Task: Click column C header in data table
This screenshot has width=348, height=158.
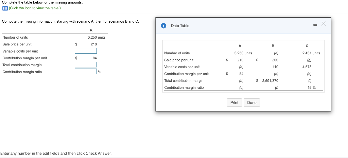Action: click(x=307, y=46)
